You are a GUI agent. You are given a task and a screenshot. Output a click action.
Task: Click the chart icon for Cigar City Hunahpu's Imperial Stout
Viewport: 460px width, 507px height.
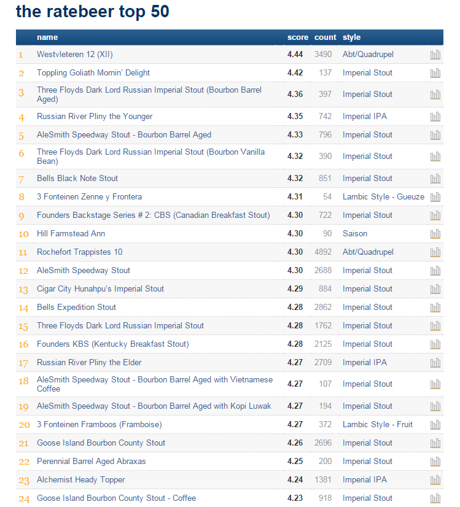pyautogui.click(x=435, y=289)
